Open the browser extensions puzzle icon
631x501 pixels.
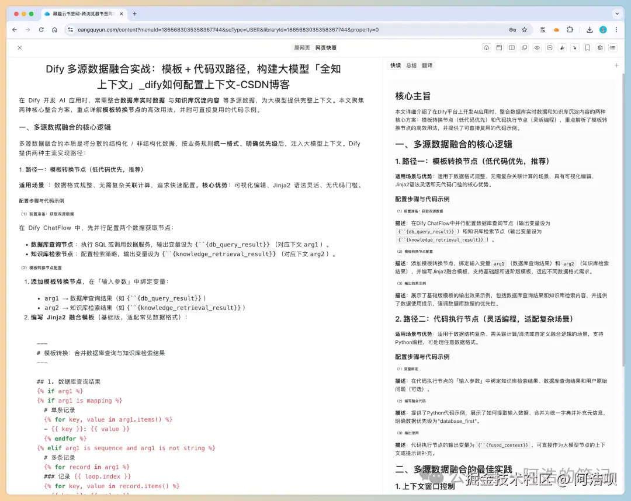click(570, 30)
